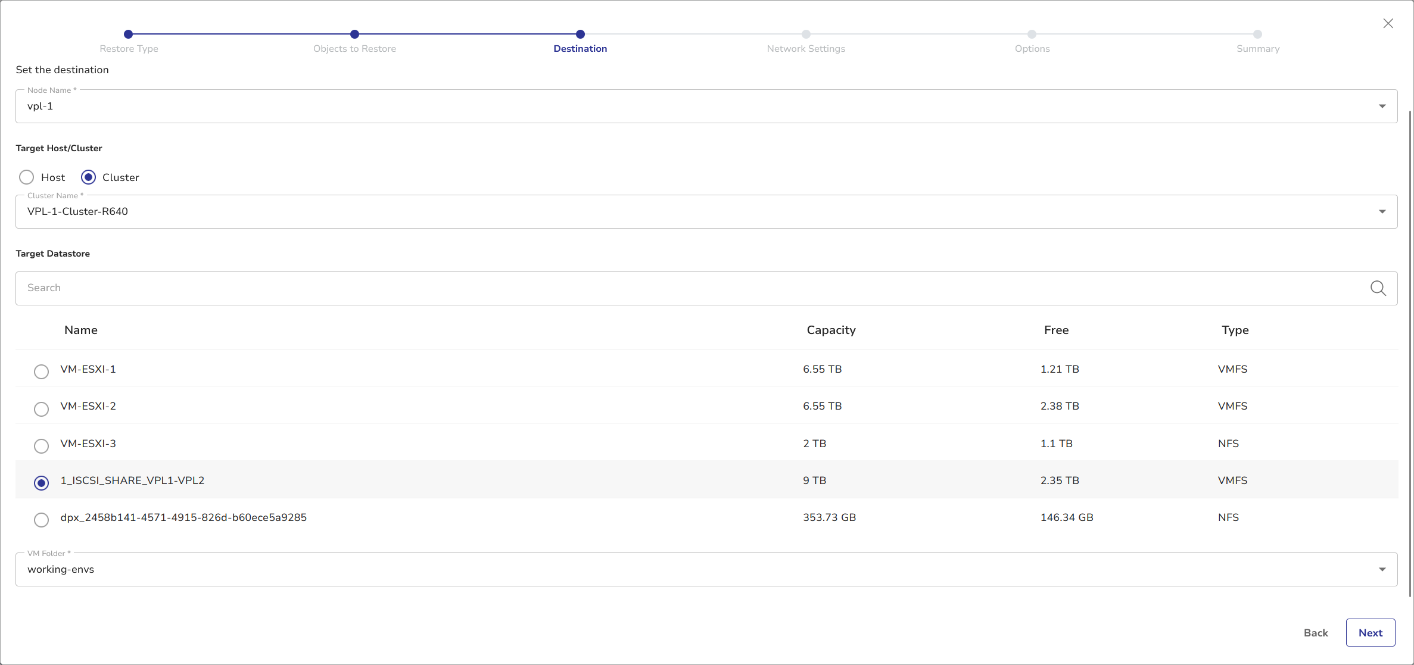The image size is (1414, 665).
Task: Click the search magnifier icon
Action: 1378,288
